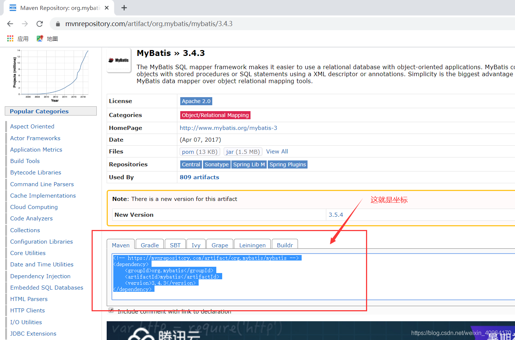
Task: Download the jar (1.5 MB) file
Action: (x=243, y=152)
